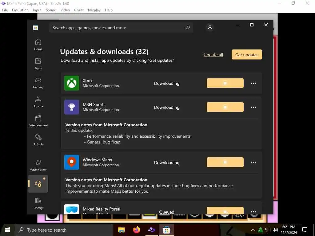
Task: Click the Mixed Reality Portal app icon
Action: (71, 209)
